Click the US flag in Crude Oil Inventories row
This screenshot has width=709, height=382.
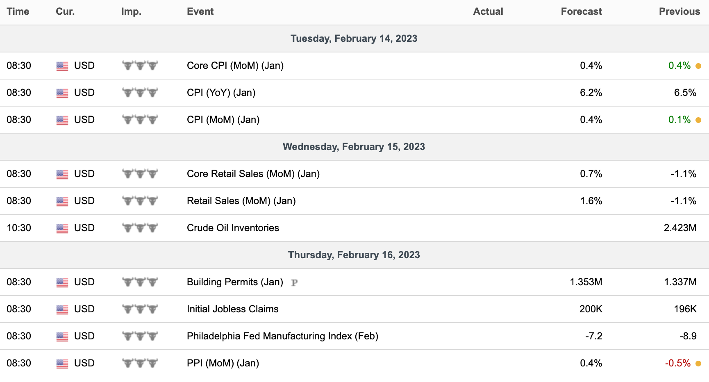pos(62,228)
